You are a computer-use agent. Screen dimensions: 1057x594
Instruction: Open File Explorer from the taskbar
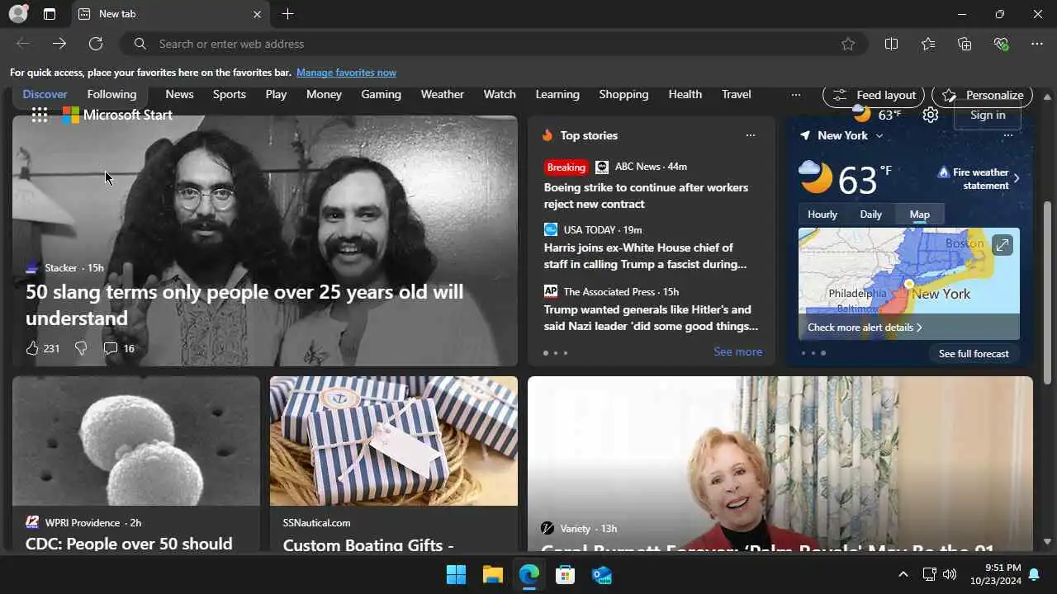(492, 574)
